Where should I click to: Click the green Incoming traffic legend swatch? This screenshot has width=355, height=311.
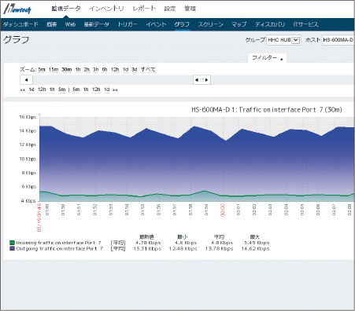tap(12, 243)
